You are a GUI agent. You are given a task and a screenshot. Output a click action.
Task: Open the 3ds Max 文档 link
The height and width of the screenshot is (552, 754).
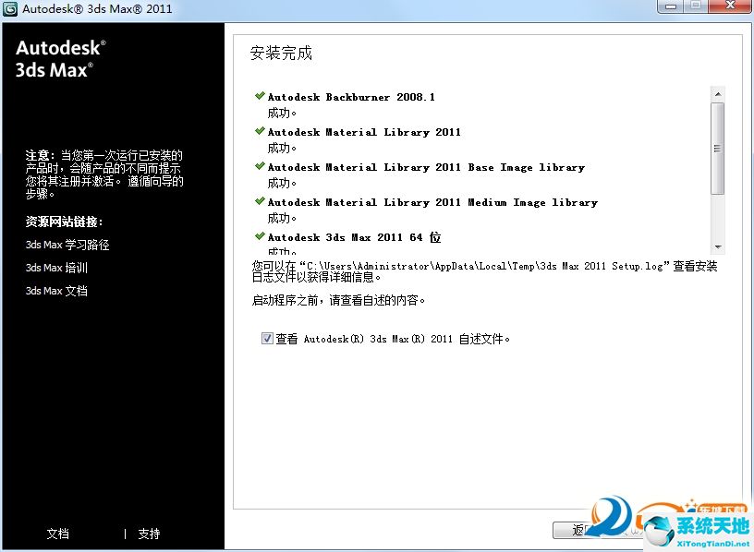[56, 291]
